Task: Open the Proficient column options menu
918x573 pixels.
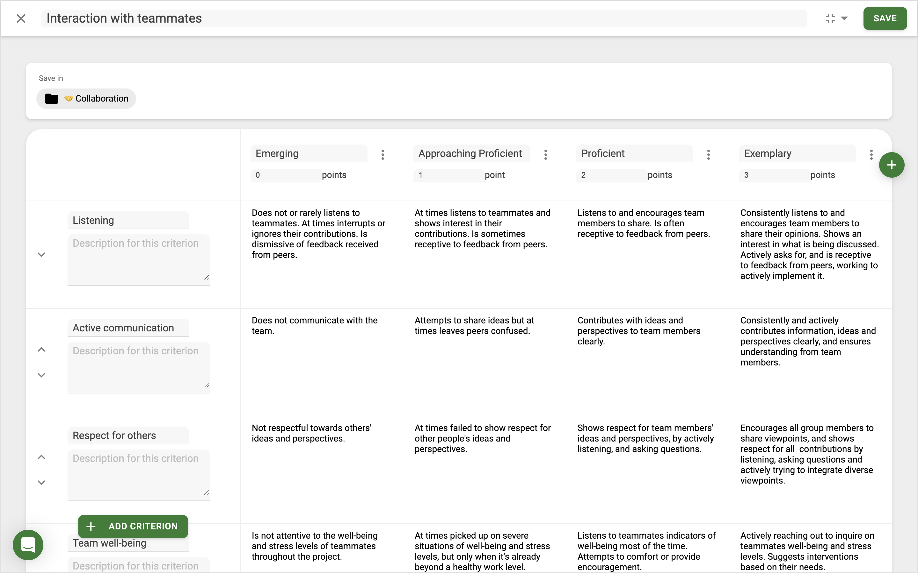Action: coord(708,154)
